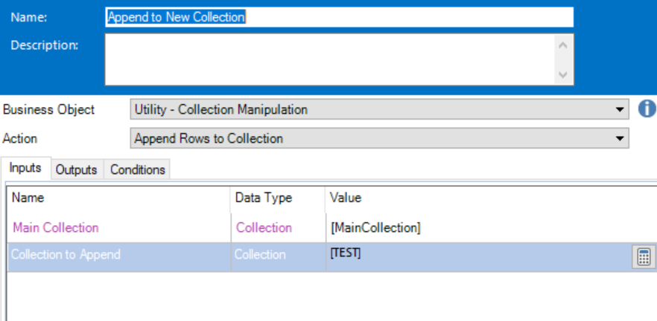
Task: Click in the Name text field
Action: 339,17
